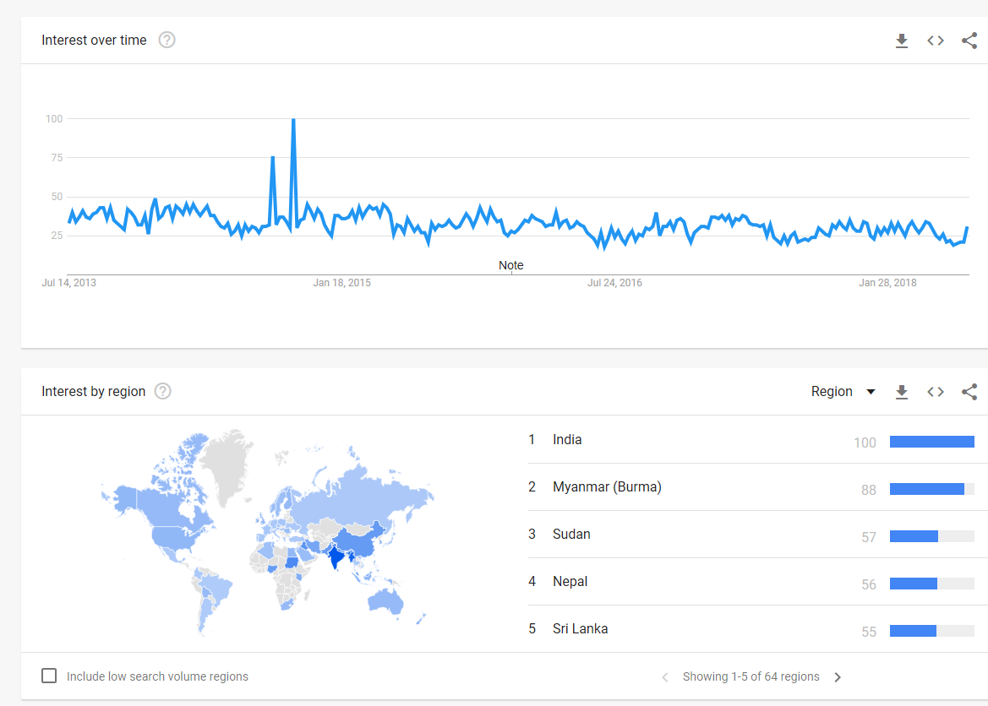Go to next page of regions
Viewport: 988px width, 706px height.
point(838,677)
